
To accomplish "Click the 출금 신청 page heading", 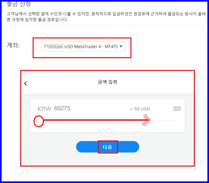I will [19, 4].
